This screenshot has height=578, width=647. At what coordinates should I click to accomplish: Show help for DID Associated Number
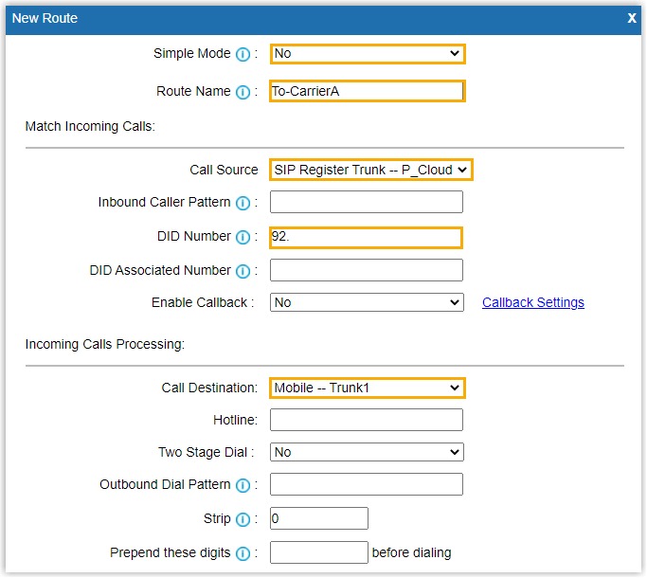pos(243,271)
